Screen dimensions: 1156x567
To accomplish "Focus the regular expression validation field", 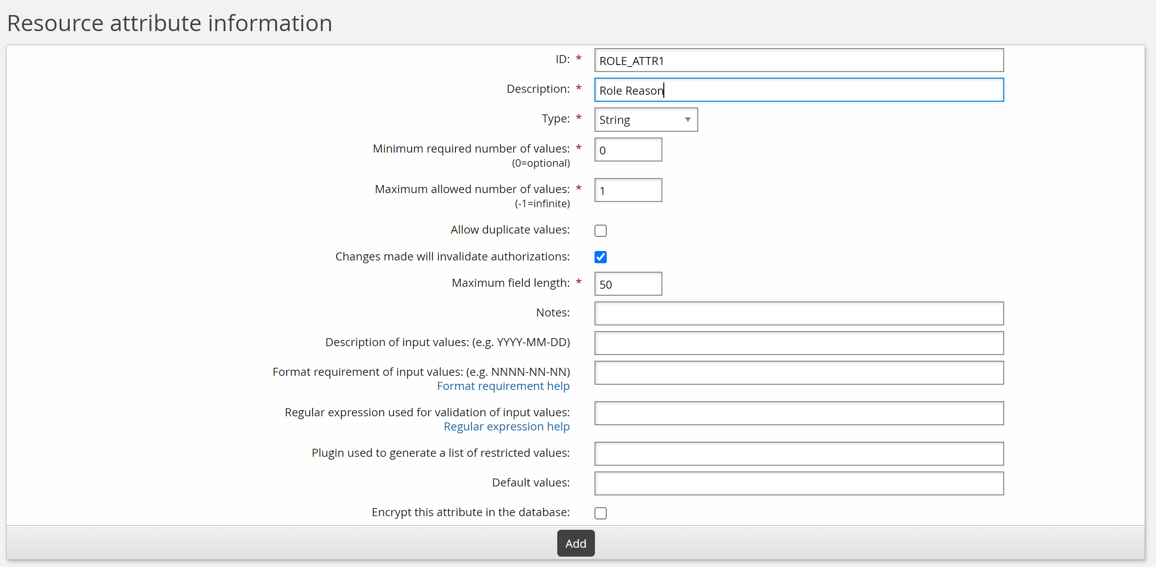I will tap(799, 413).
